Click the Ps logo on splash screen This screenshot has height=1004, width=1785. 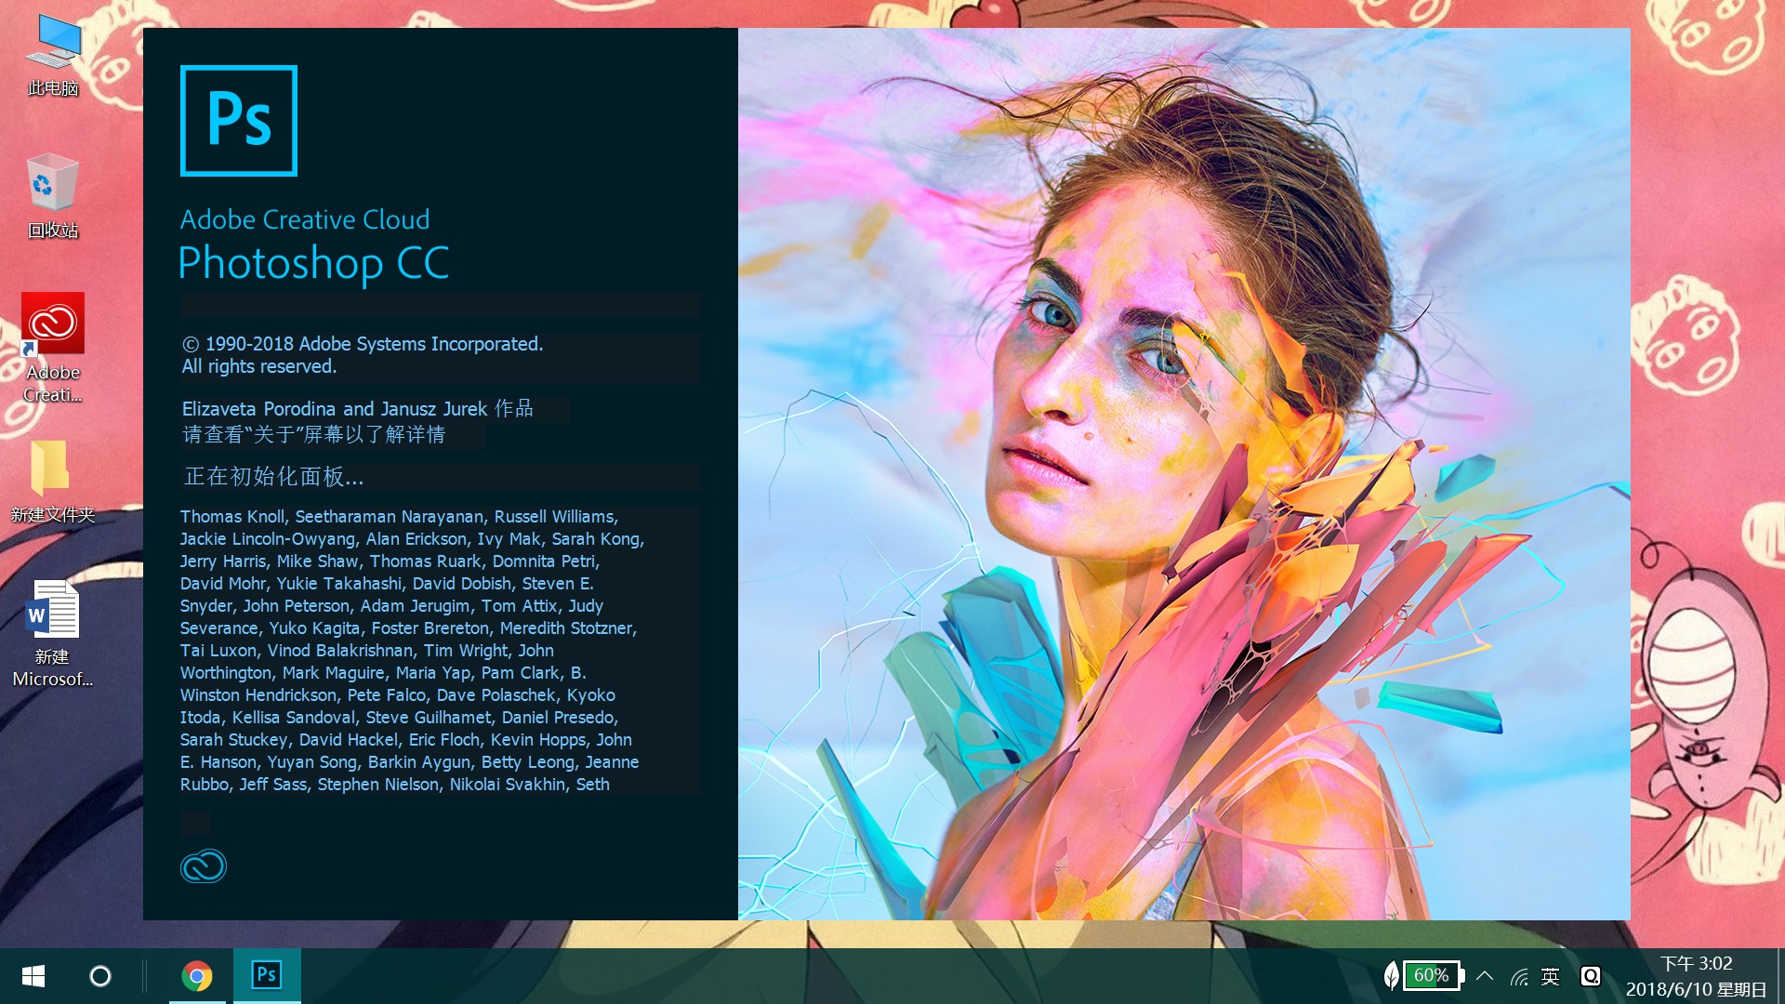click(x=239, y=121)
